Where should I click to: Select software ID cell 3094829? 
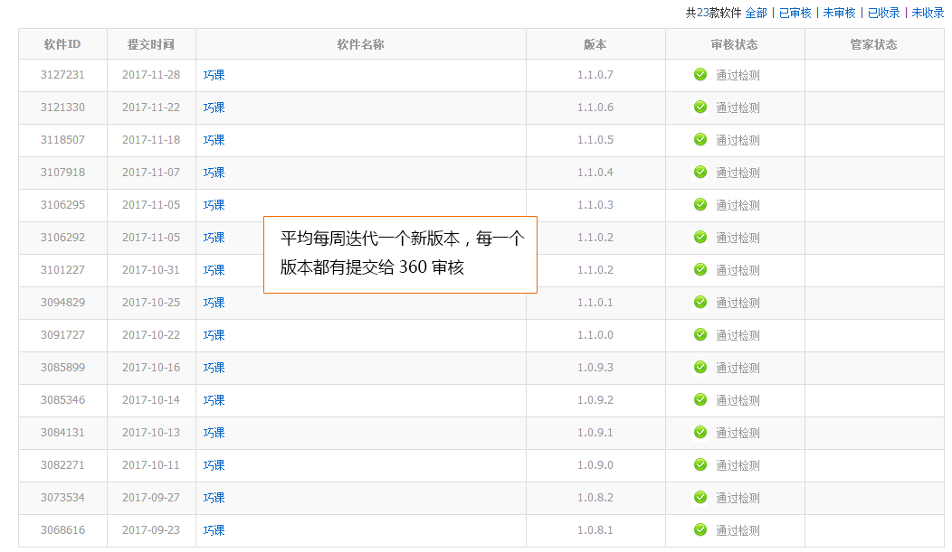pyautogui.click(x=62, y=303)
